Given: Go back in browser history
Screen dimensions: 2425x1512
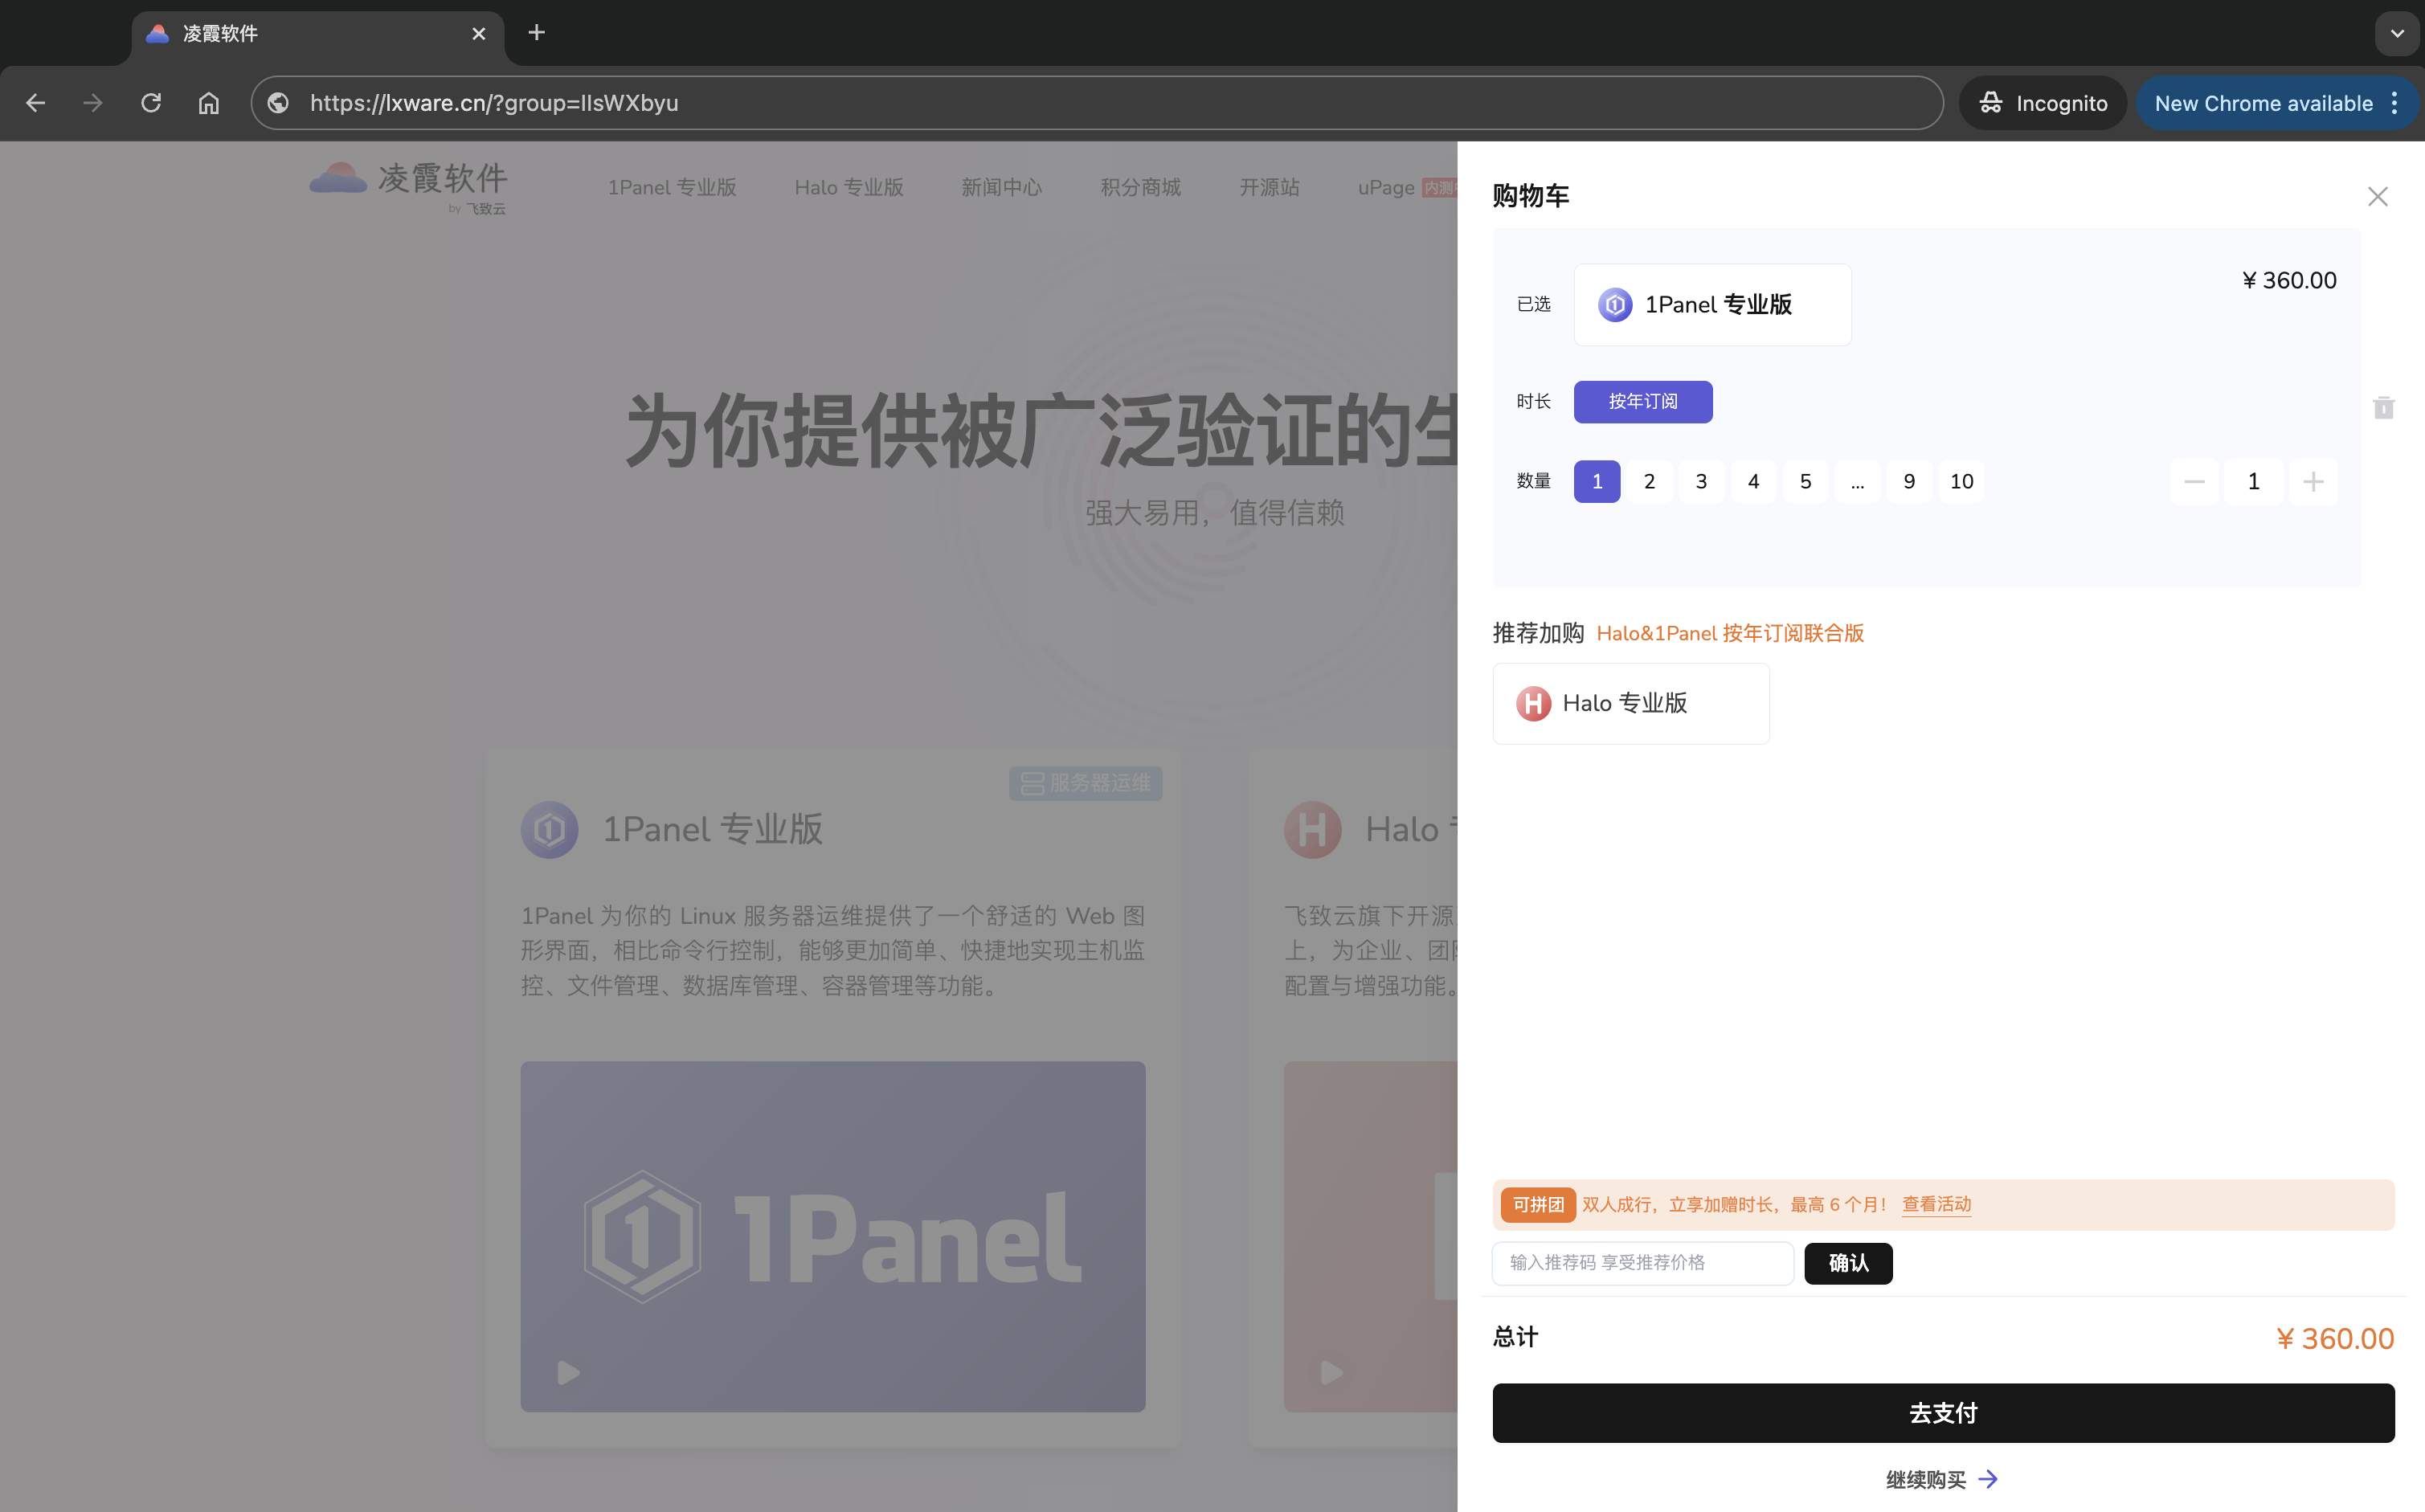Looking at the screenshot, I should click(x=36, y=103).
